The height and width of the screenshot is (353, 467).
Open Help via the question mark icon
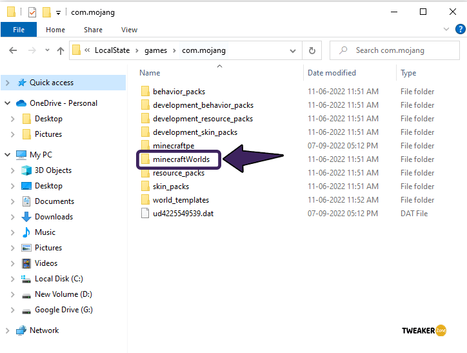tap(460, 29)
